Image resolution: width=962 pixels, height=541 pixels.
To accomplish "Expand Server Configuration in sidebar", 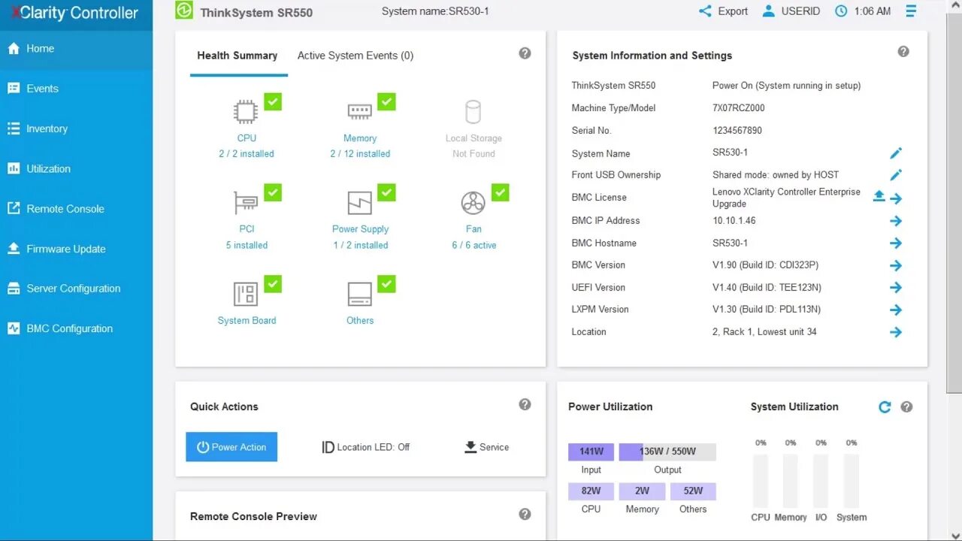I will click(x=76, y=289).
